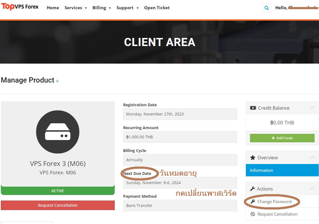The image size is (319, 224).
Task: Click the Actions panel title
Action: pyautogui.click(x=265, y=189)
